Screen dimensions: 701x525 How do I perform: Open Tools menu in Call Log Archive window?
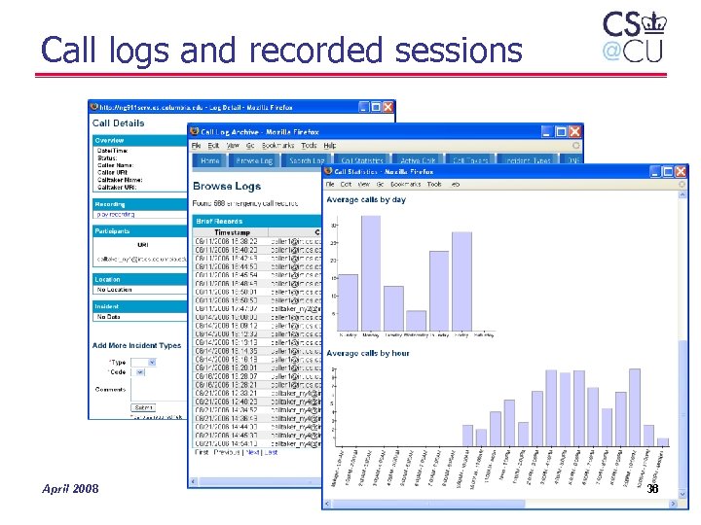(x=309, y=146)
